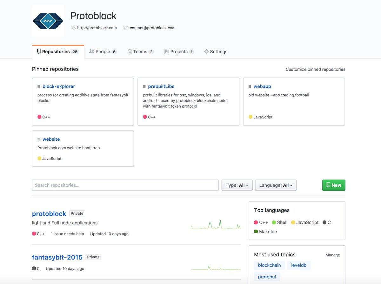
Task: Click the Protoblock organization name heading
Action: [93, 16]
